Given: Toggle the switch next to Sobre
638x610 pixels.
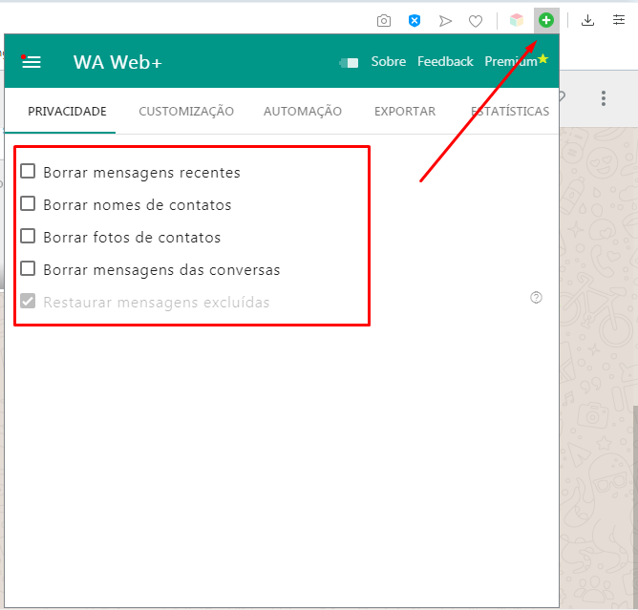Looking at the screenshot, I should coord(350,62).
